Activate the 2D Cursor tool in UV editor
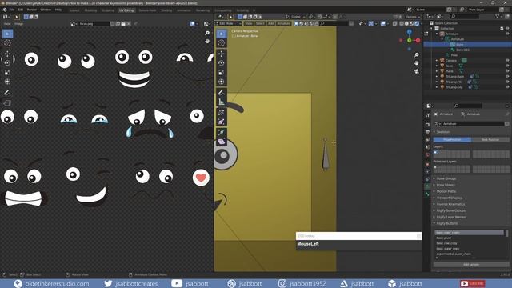This screenshot has height=288, width=512. coord(7,43)
